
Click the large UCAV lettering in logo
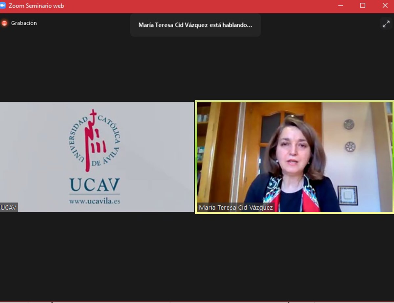point(95,185)
